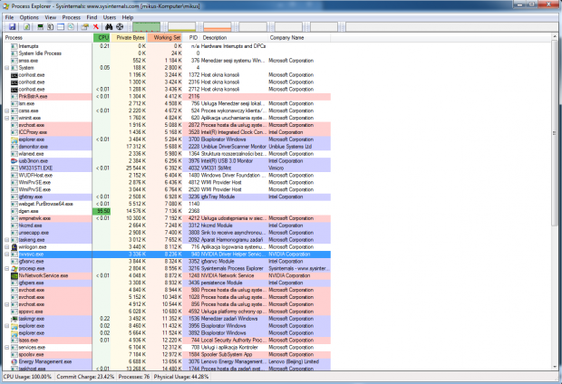Image resolution: width=562 pixels, height=384 pixels.
Task: Click the crosshair Find Window's Process icon
Action: point(120,27)
